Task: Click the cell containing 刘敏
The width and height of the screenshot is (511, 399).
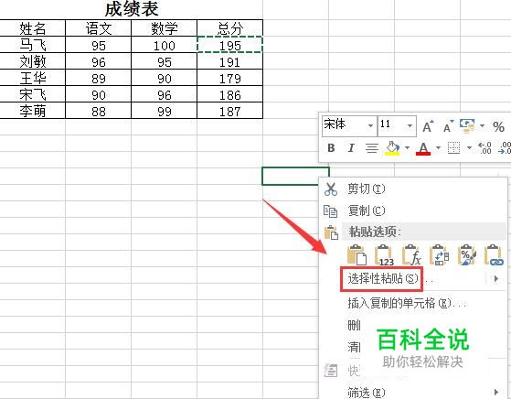Action: (33, 61)
